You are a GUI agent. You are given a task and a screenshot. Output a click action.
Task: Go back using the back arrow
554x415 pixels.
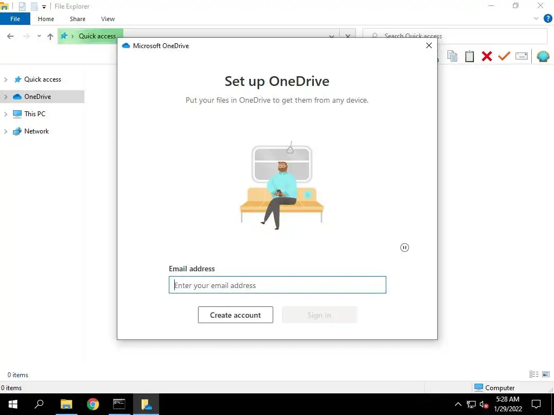[11, 36]
